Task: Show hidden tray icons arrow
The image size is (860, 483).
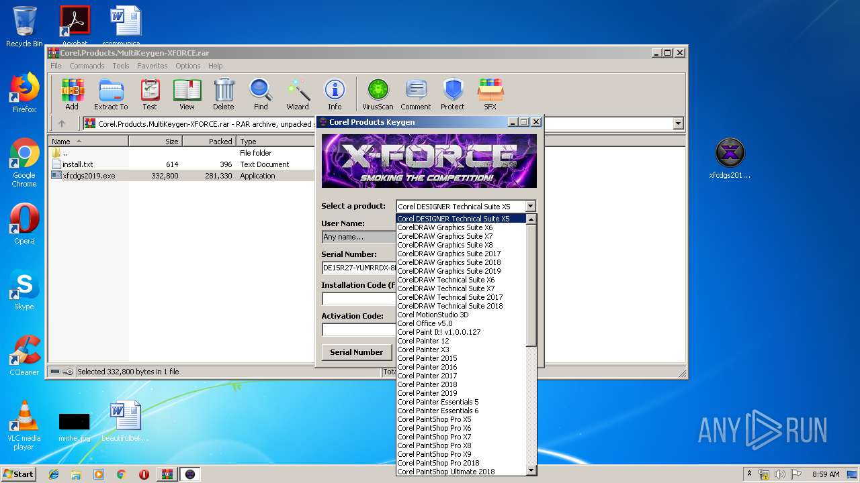Action: point(749,474)
